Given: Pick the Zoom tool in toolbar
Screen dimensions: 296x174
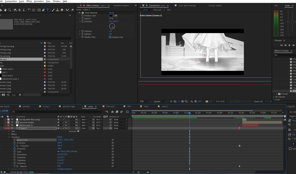Looking at the screenshot, I should [10, 10].
